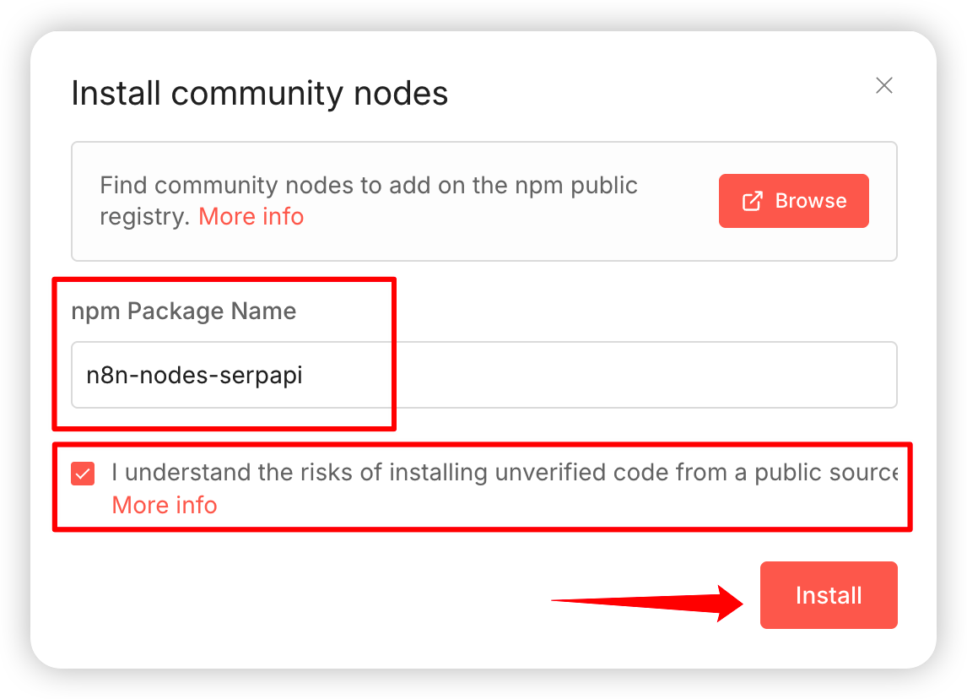Click the white checkmark in the red box
Viewport: 967px width, 699px height.
(x=83, y=474)
